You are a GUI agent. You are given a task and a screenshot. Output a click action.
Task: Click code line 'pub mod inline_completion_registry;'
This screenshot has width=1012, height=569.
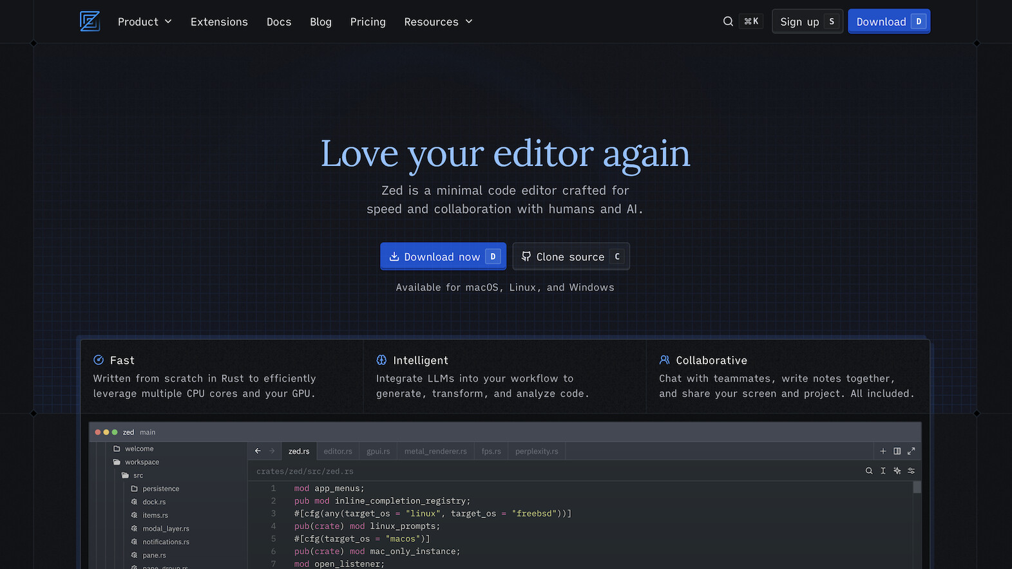coord(382,501)
